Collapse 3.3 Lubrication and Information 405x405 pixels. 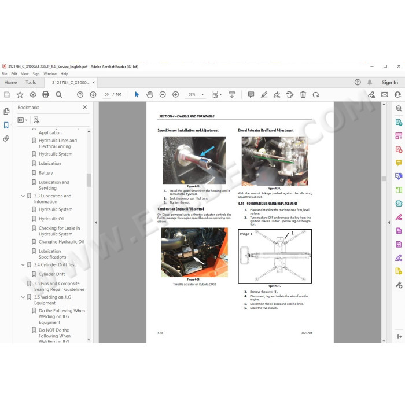point(23,196)
